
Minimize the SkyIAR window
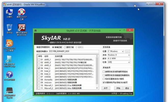(x=120, y=30)
